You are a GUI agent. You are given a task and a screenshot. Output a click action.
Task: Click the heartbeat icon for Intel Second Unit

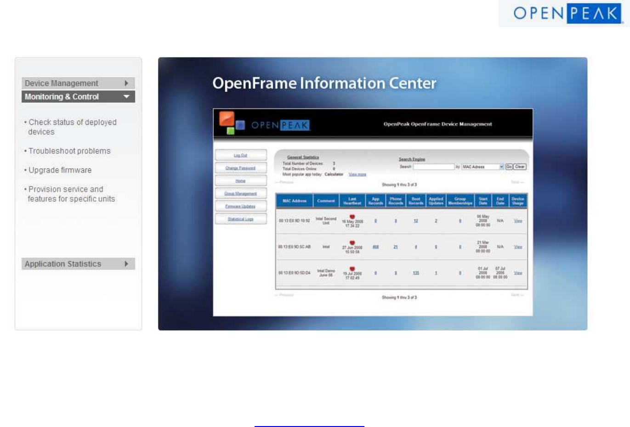click(352, 217)
